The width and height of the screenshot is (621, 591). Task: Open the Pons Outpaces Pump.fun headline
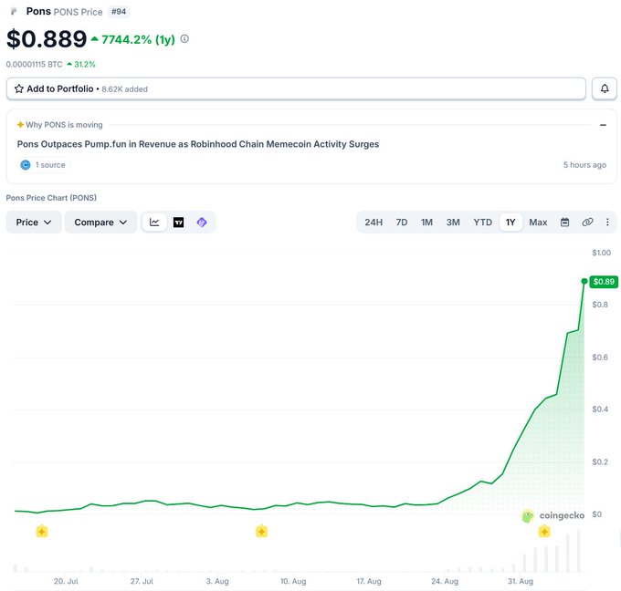[197, 144]
